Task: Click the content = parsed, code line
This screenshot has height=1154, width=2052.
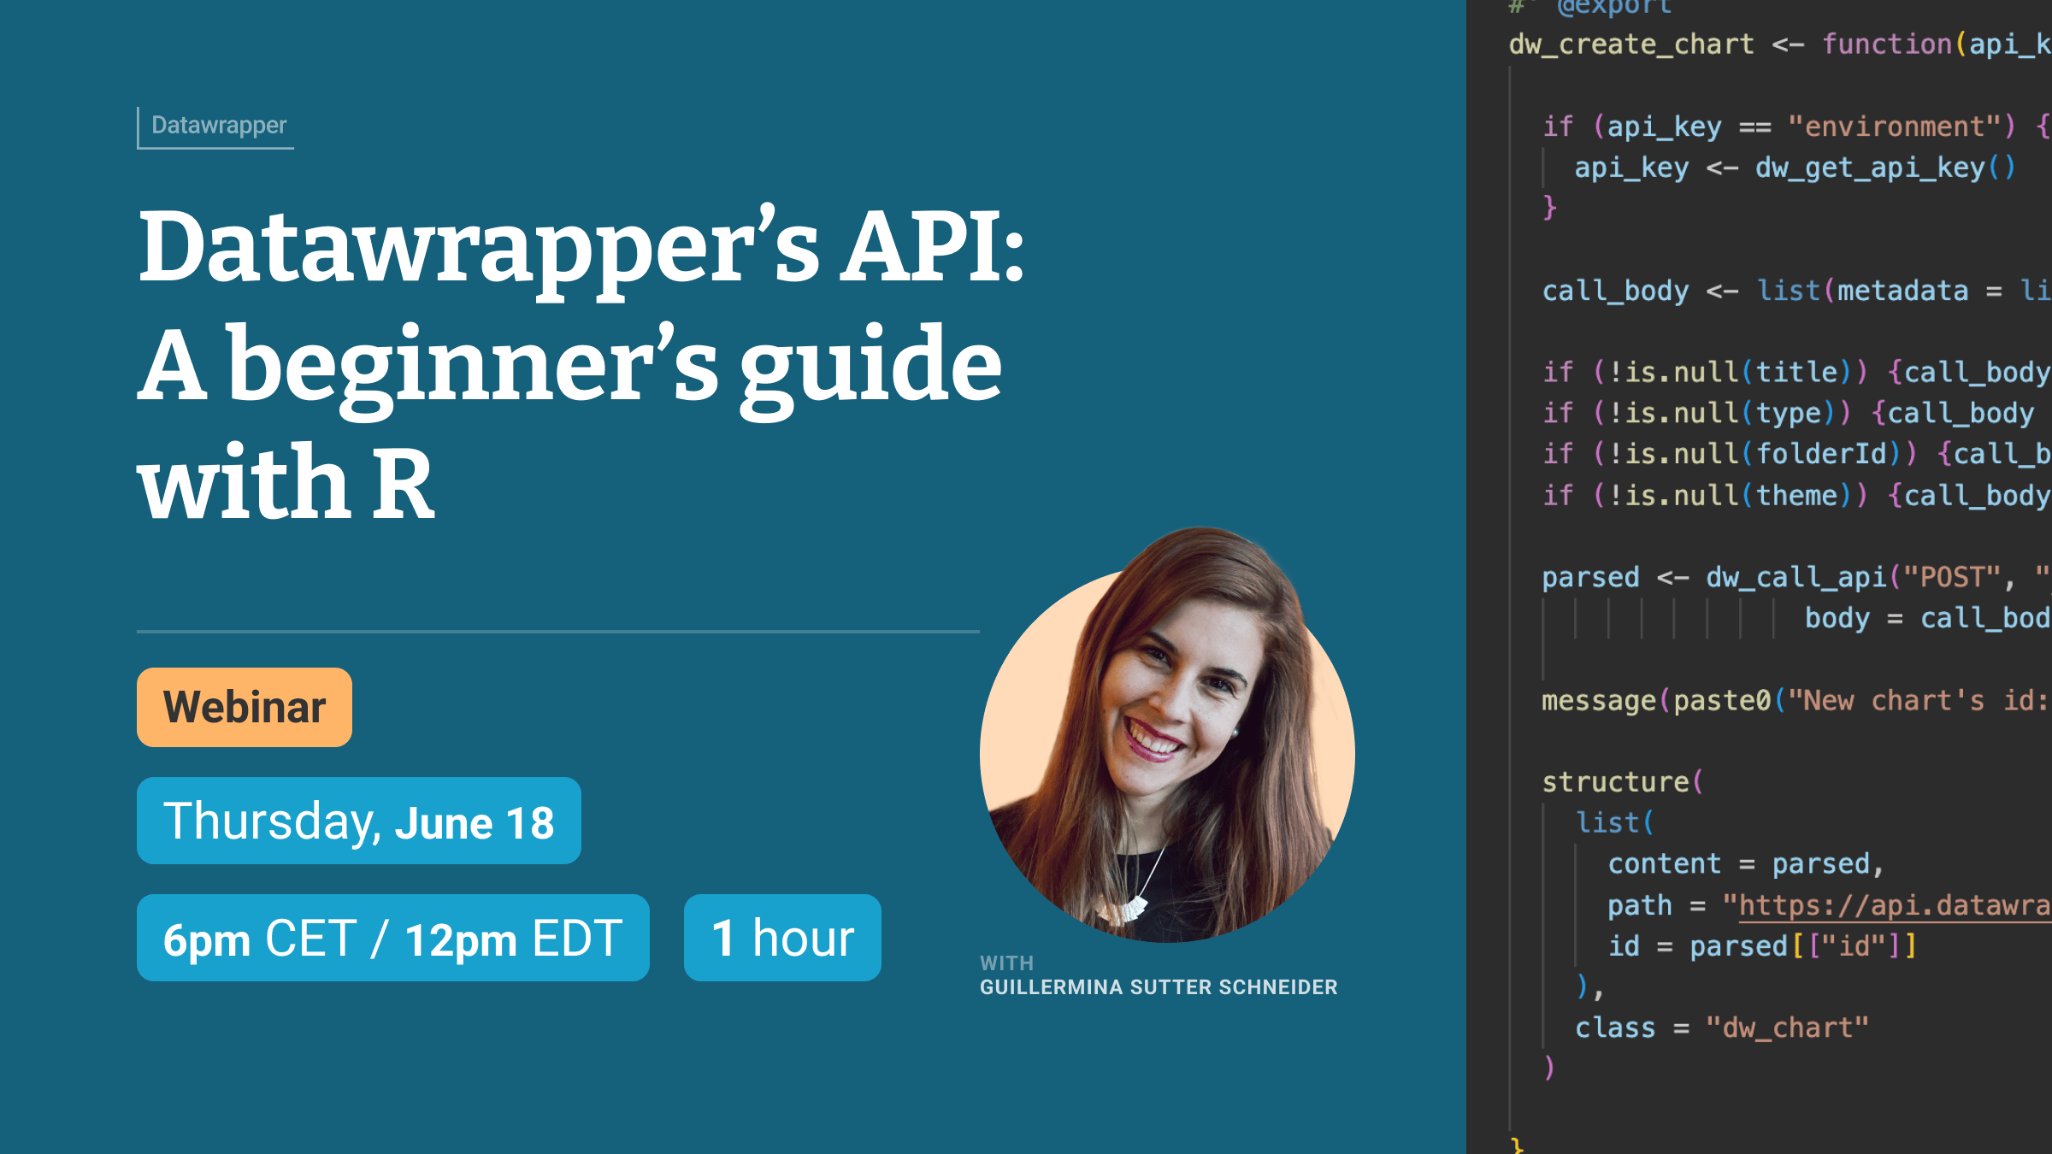Action: (1746, 863)
